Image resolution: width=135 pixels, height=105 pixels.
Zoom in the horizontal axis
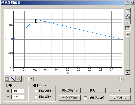(13, 79)
